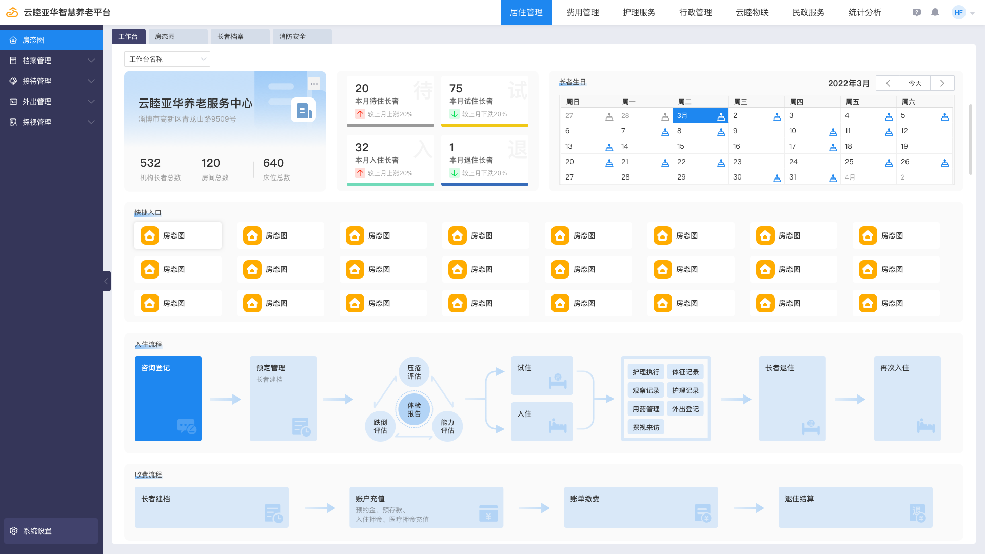985x554 pixels.
Task: Click the three-dots menu on center card
Action: click(314, 84)
